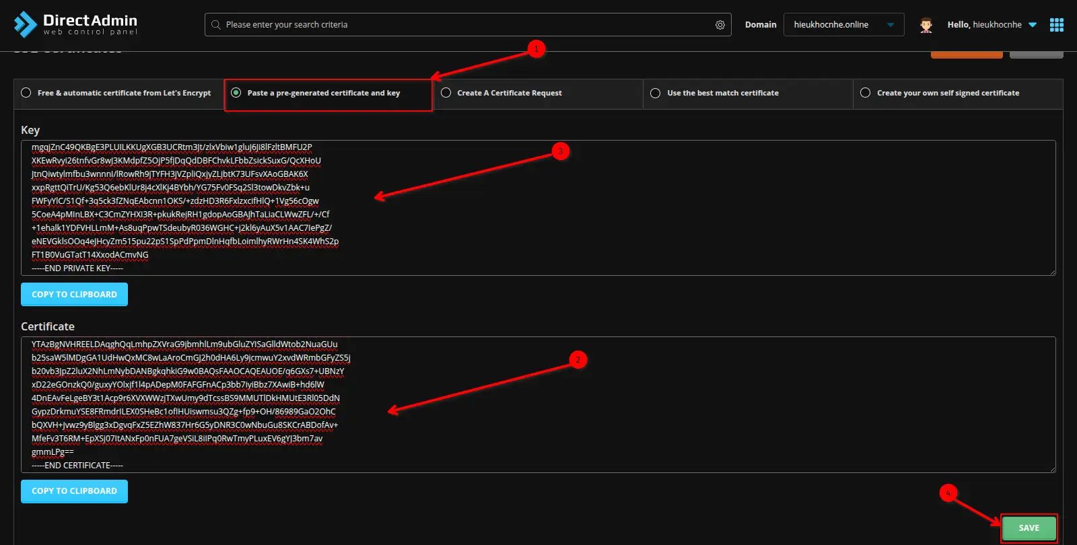Click the DirectAdmin logo
Viewport: 1077px width, 545px height.
[x=75, y=24]
